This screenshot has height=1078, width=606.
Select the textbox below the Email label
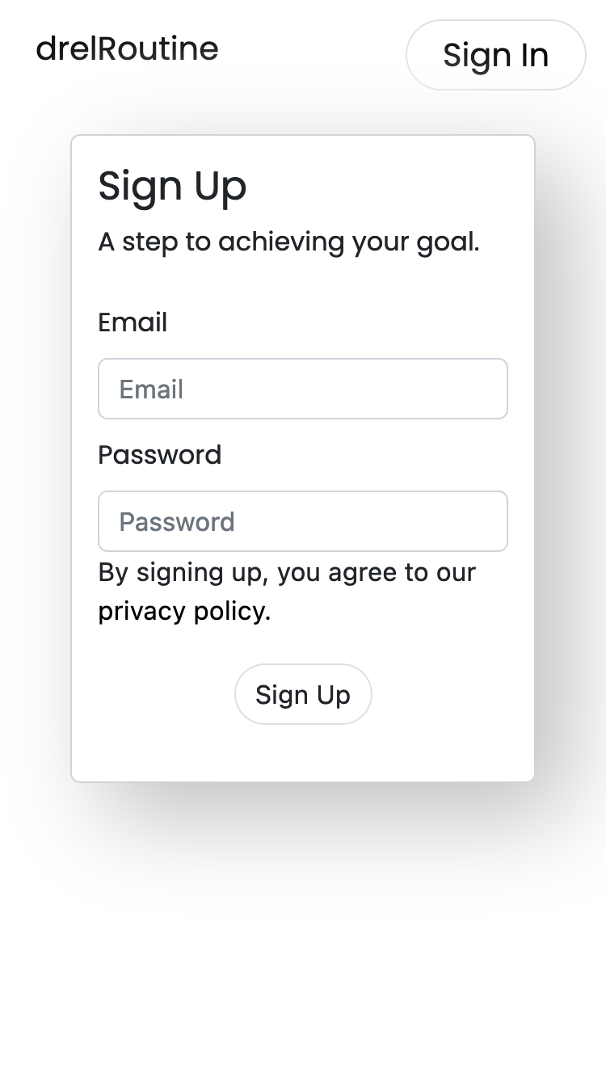(x=302, y=389)
